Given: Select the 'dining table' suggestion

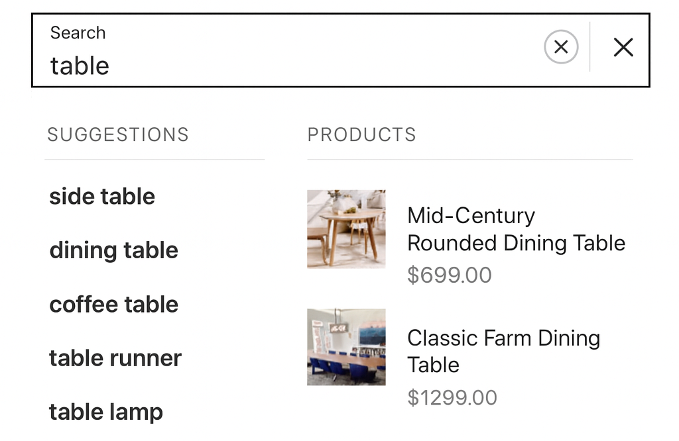Looking at the screenshot, I should (113, 250).
